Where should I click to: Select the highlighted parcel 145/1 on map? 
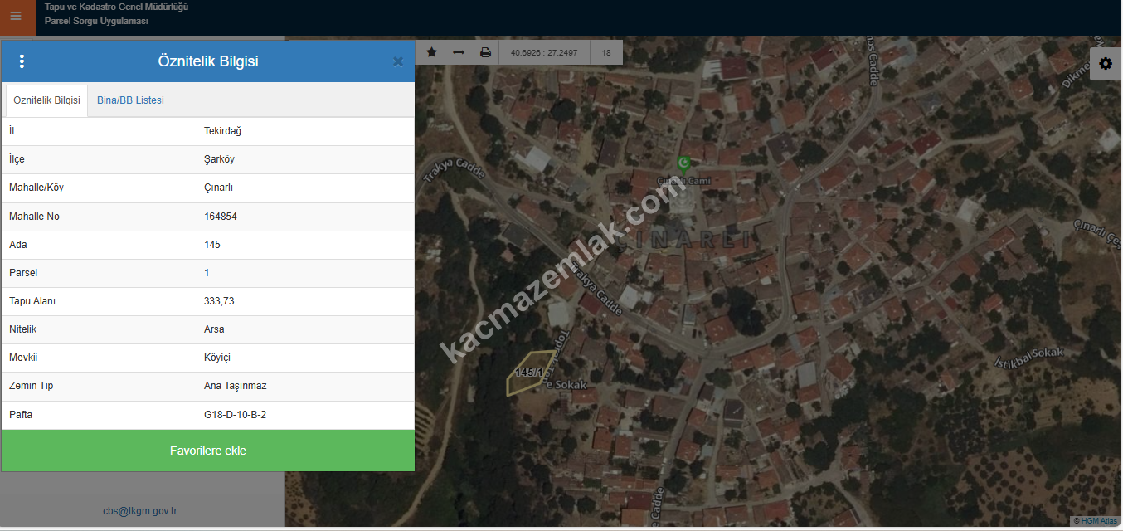click(x=529, y=375)
